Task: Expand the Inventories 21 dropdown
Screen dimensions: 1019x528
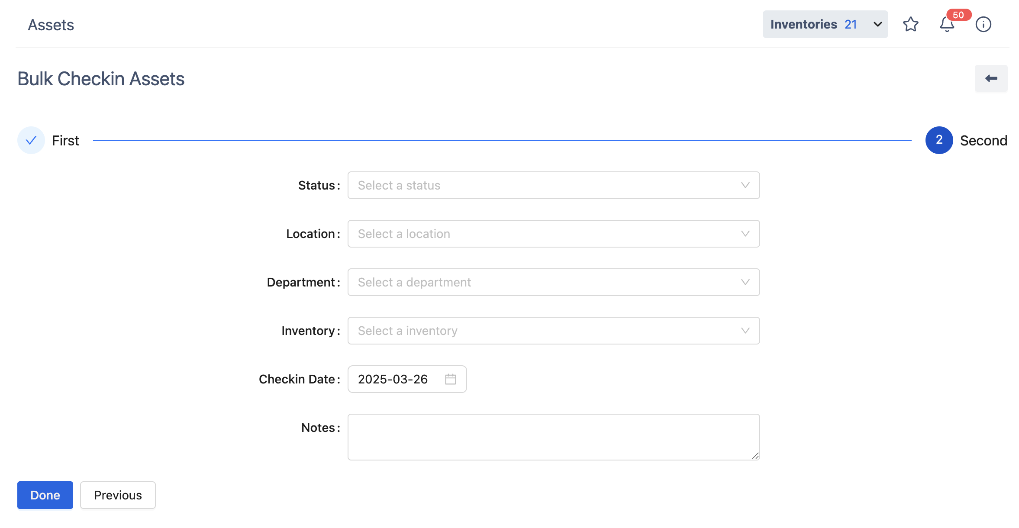Action: [825, 24]
